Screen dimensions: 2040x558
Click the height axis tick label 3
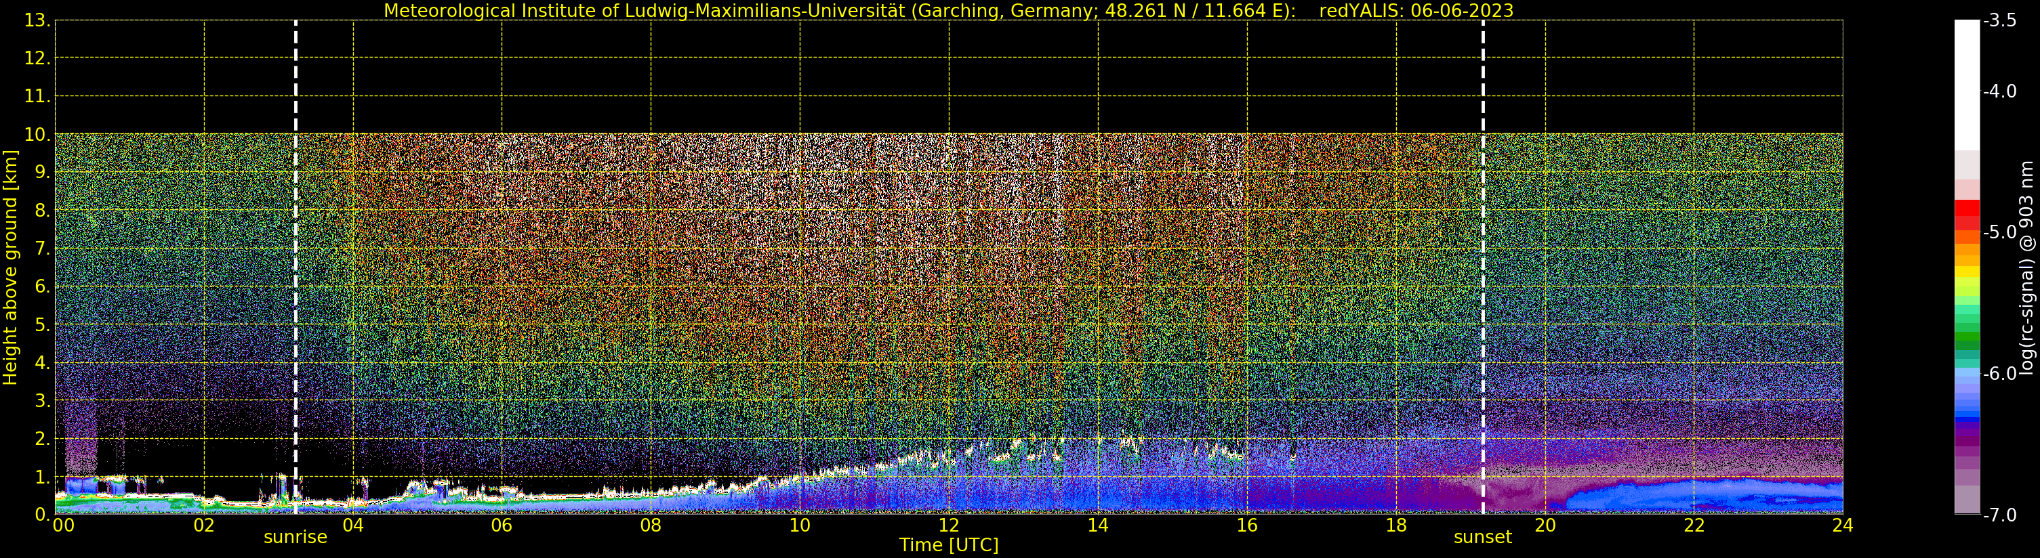coord(41,400)
